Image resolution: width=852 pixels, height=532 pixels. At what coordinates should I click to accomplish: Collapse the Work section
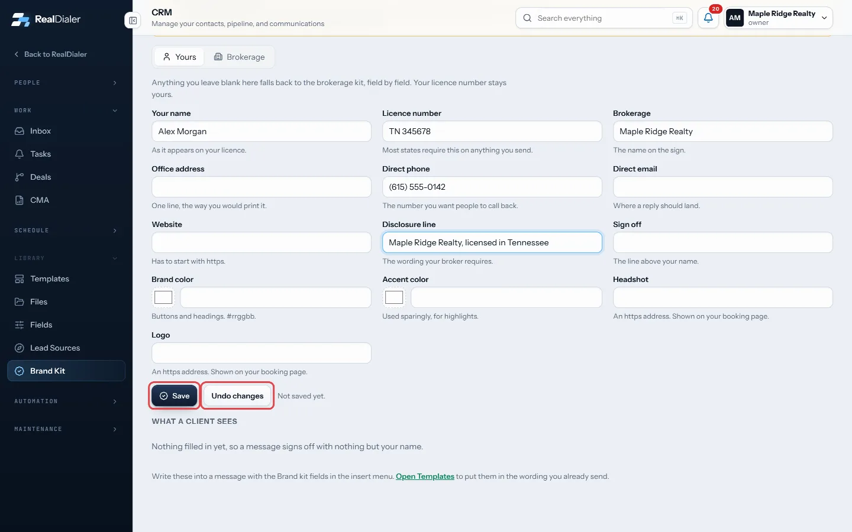pyautogui.click(x=66, y=111)
